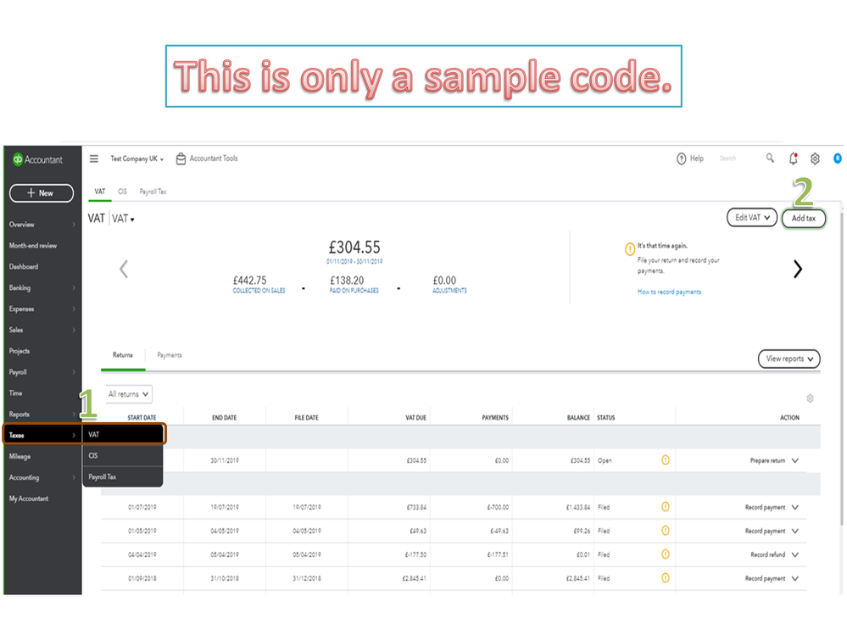
Task: Open How to record payments link
Action: [669, 292]
